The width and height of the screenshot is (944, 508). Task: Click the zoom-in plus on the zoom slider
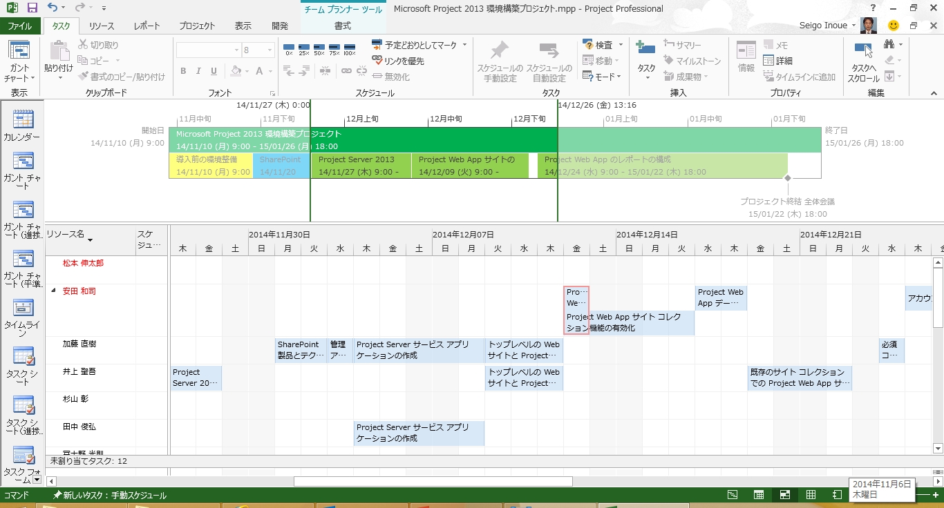click(x=936, y=495)
